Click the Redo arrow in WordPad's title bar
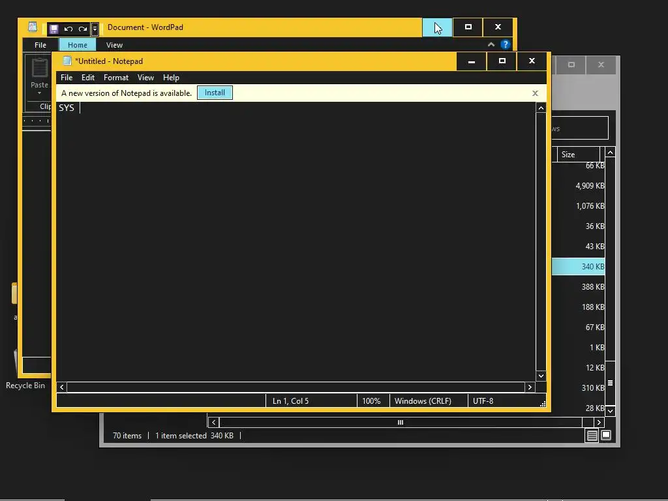 coord(83,29)
